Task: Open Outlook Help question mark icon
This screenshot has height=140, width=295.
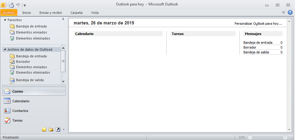Action: point(290,13)
